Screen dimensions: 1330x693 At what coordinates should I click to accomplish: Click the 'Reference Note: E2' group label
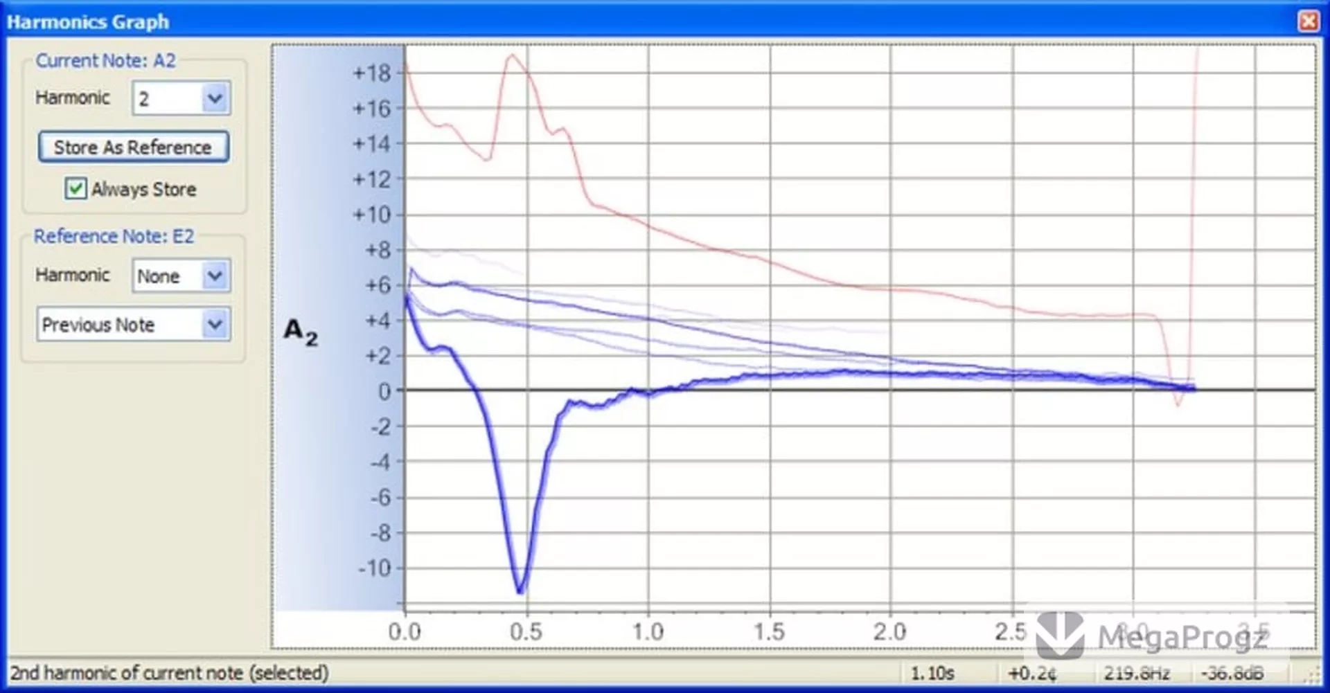[x=114, y=236]
